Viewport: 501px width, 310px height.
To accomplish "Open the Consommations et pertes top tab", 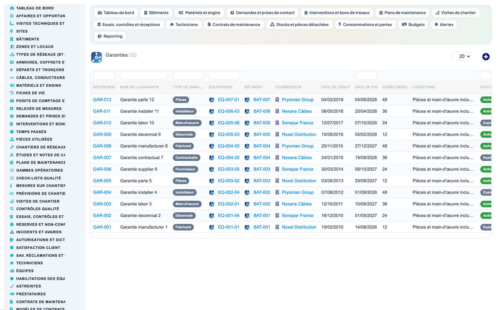I will [365, 25].
